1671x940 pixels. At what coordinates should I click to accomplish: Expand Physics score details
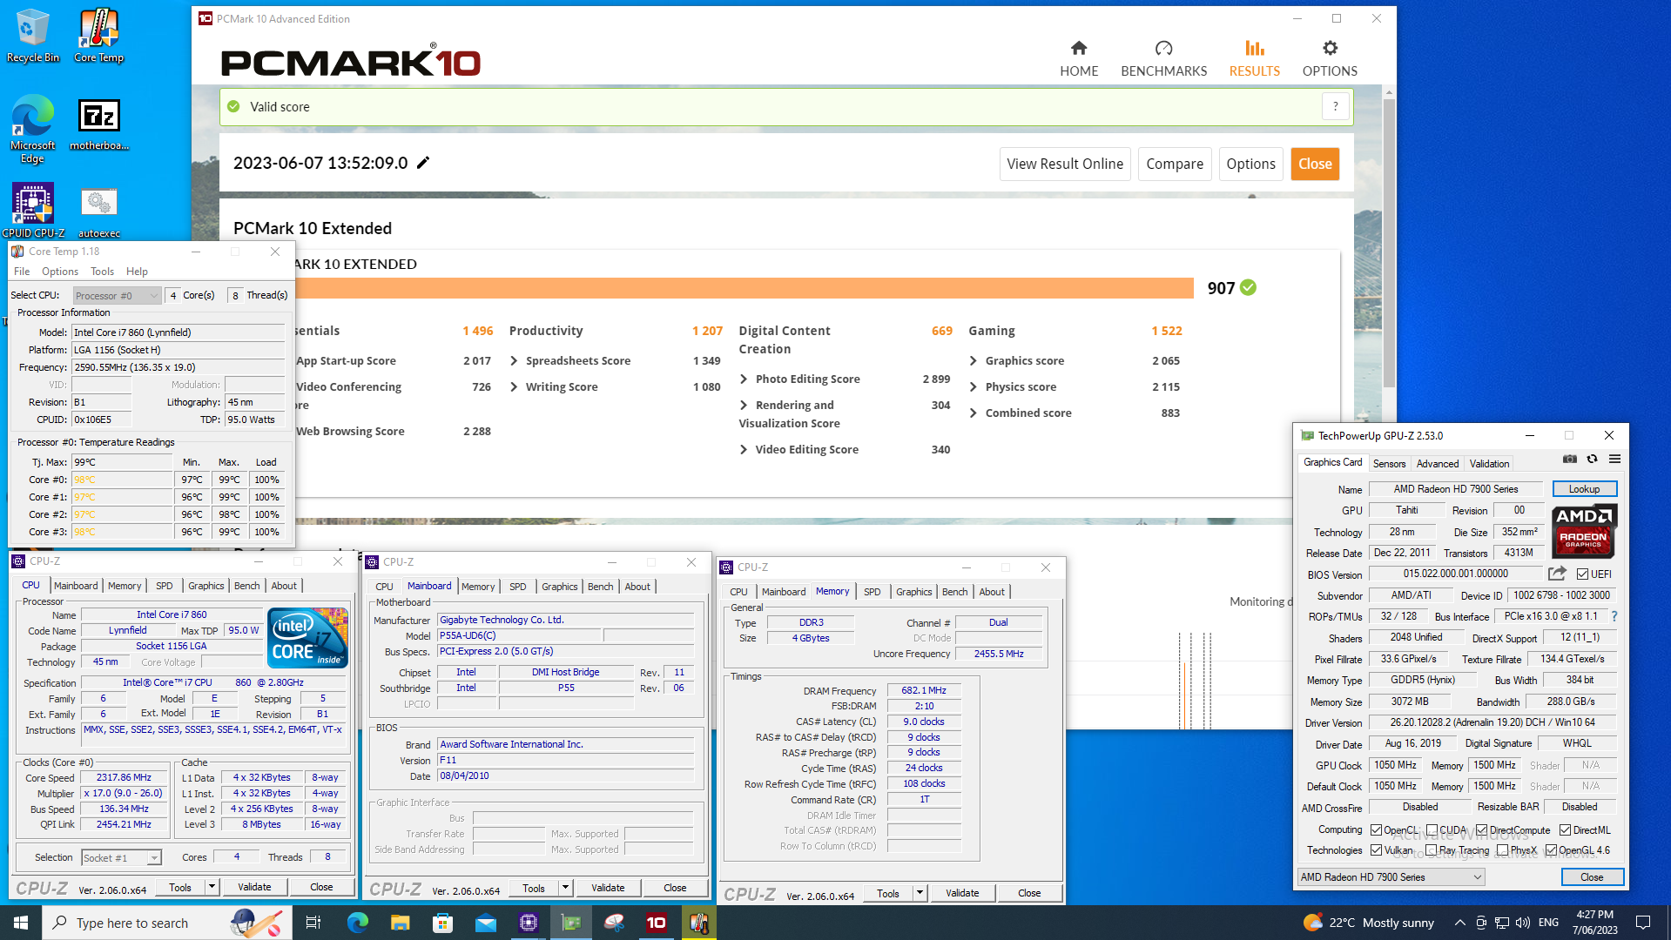coord(974,387)
